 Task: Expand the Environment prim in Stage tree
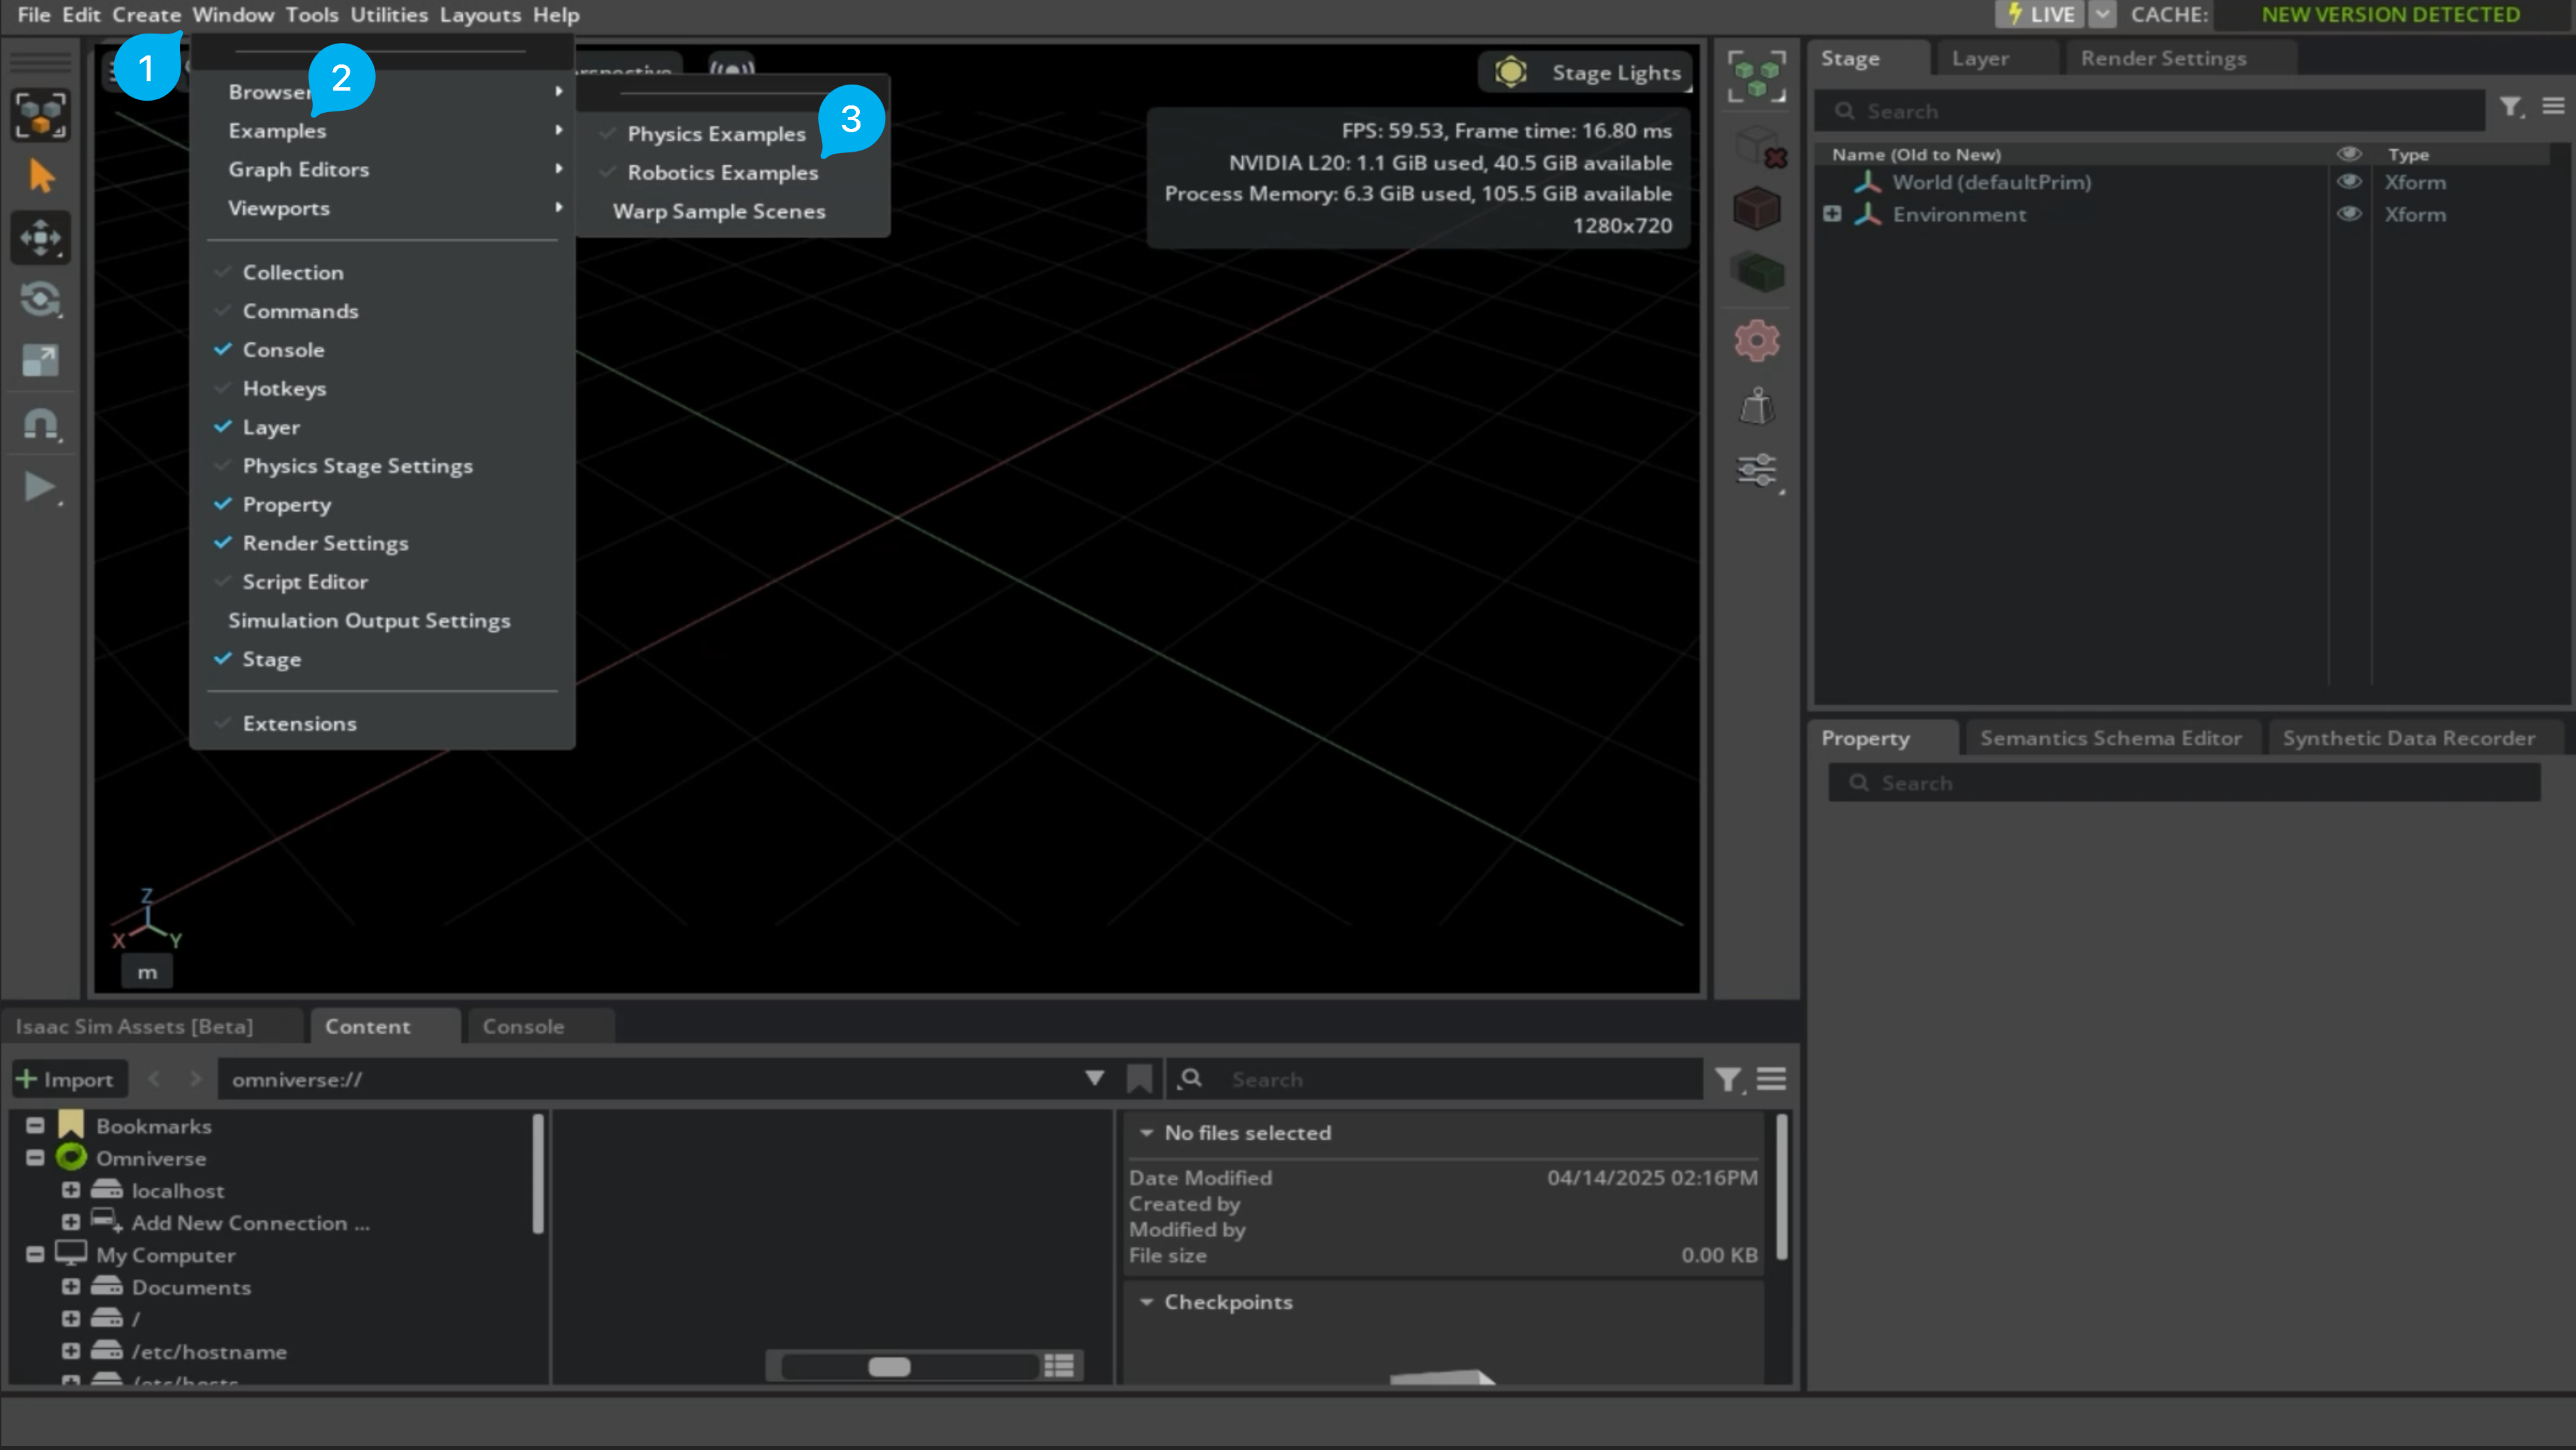point(1832,214)
